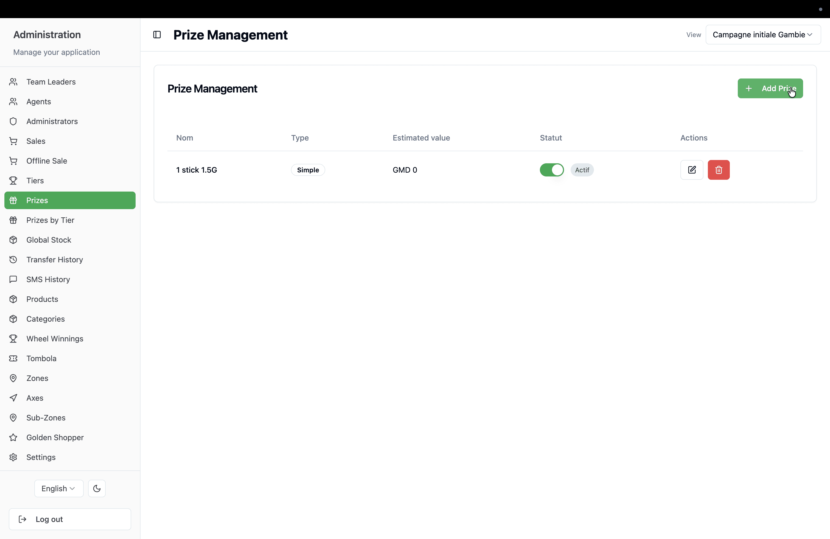Open the Categories page

point(70,319)
